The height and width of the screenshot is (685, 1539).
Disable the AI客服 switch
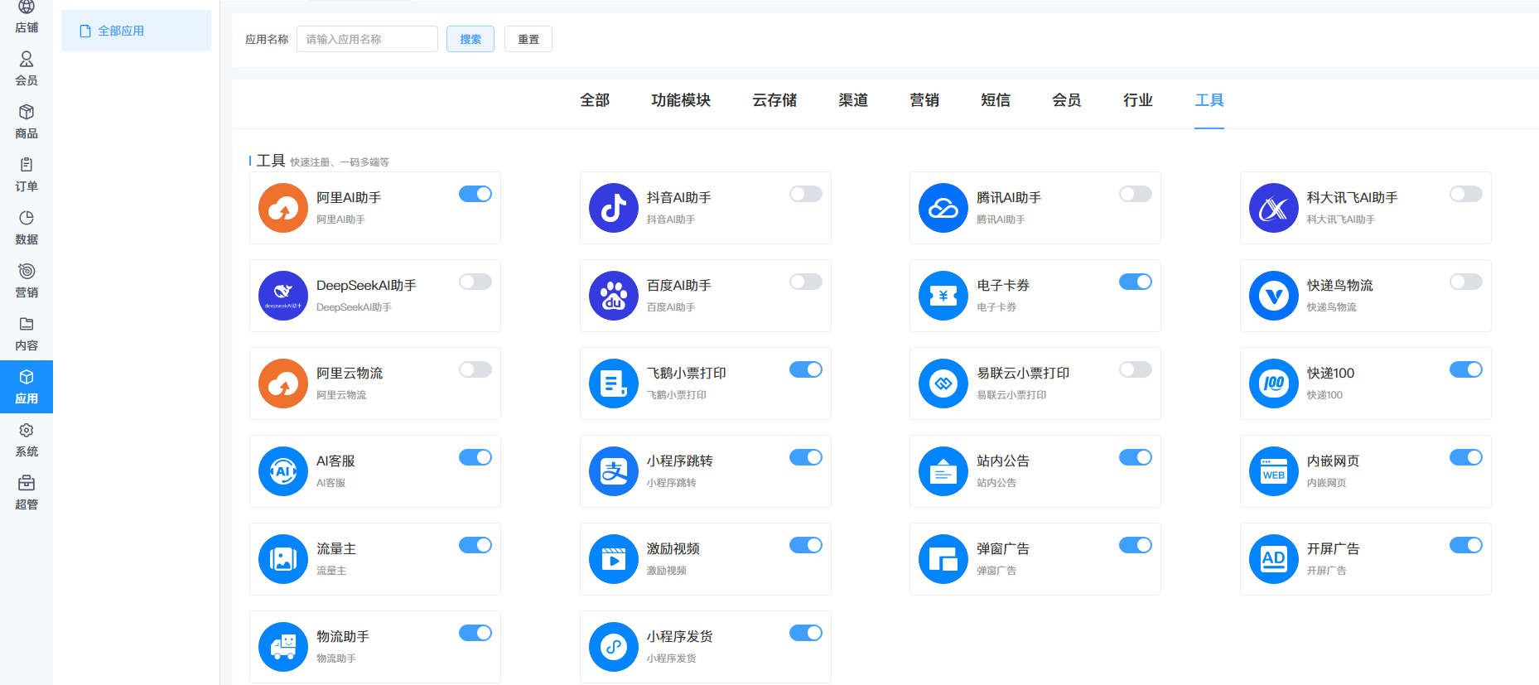coord(475,457)
